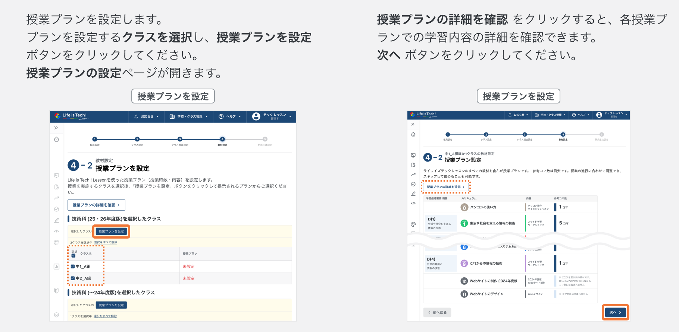Go to step 1 教員設定 in right screenshot

point(448,137)
